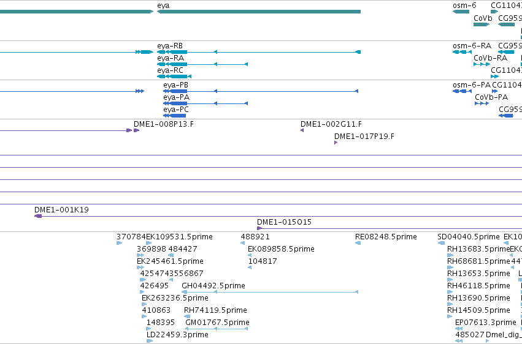This screenshot has width=522, height=344.
Task: Click the RH13653.5prime EST label
Action: tap(478, 274)
